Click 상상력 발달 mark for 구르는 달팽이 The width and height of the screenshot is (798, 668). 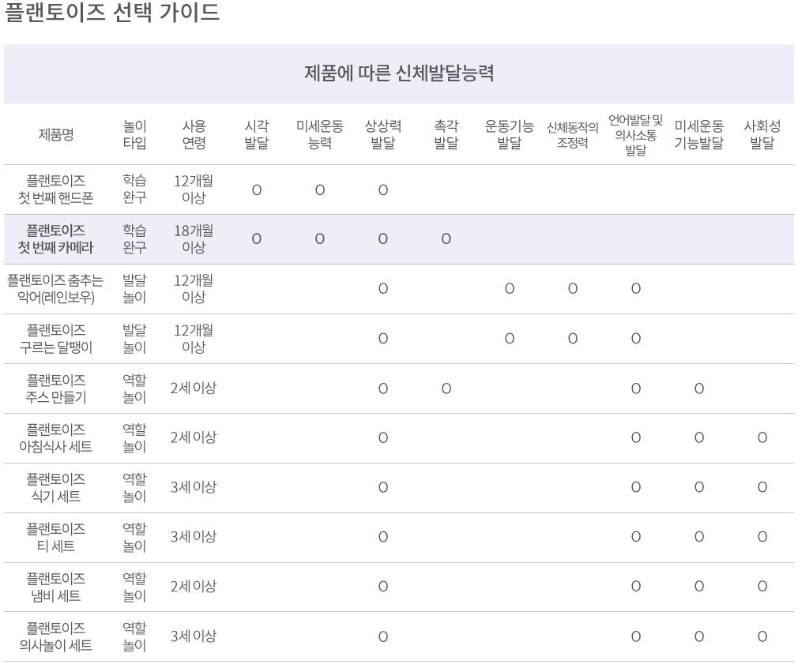[383, 338]
